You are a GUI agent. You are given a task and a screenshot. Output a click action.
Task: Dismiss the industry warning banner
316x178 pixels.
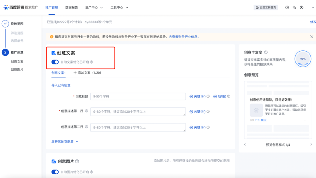tap(312, 37)
